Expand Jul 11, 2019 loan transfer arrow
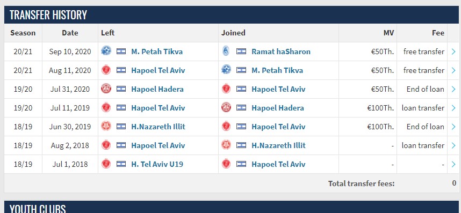This screenshot has height=213, width=461. (453, 108)
